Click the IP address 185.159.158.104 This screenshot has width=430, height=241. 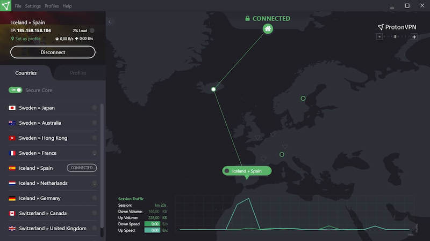point(34,31)
